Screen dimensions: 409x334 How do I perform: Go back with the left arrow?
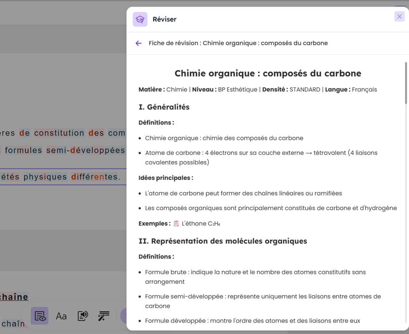click(x=139, y=43)
